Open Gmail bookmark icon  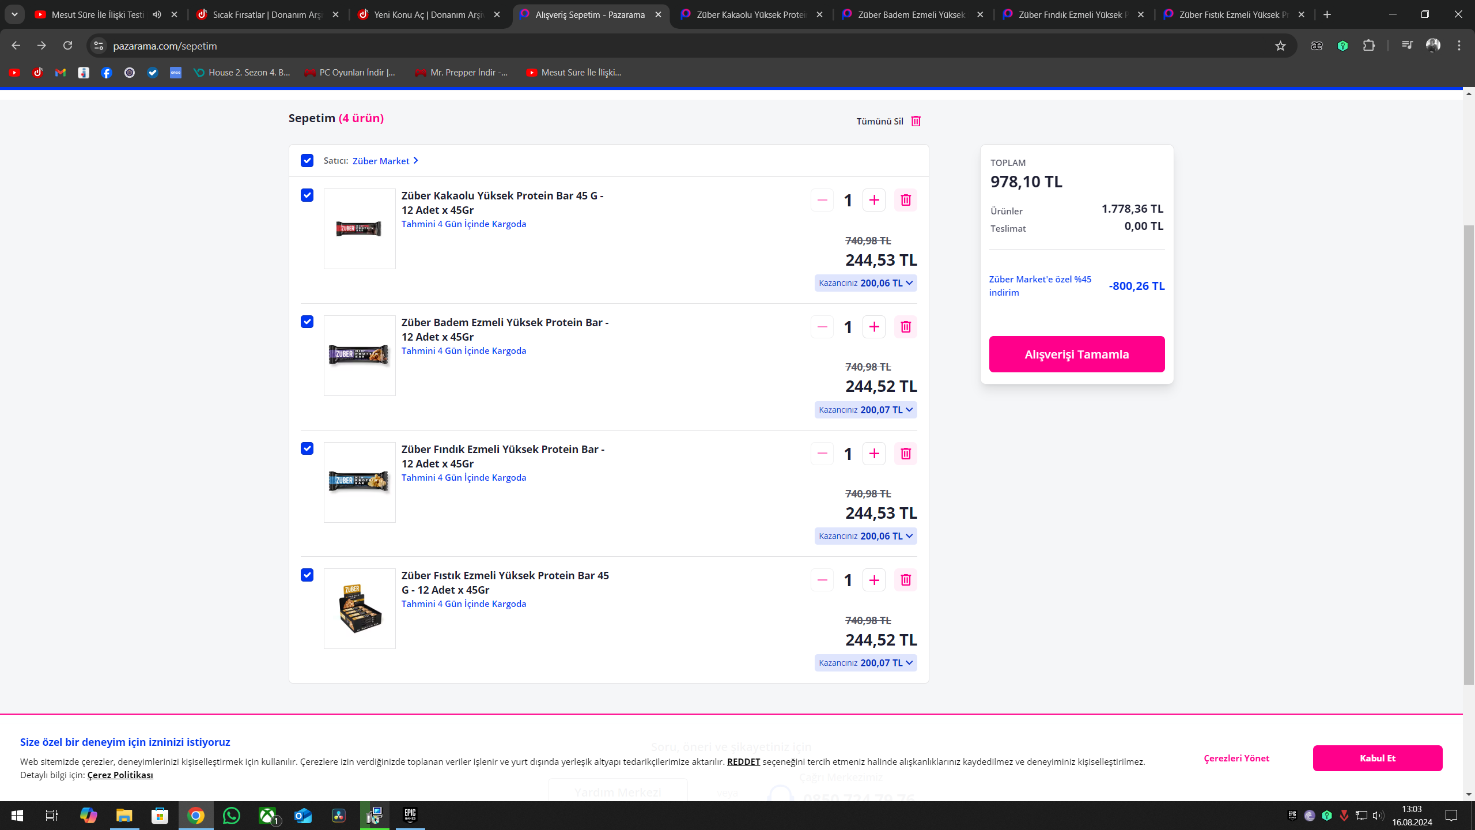60,73
